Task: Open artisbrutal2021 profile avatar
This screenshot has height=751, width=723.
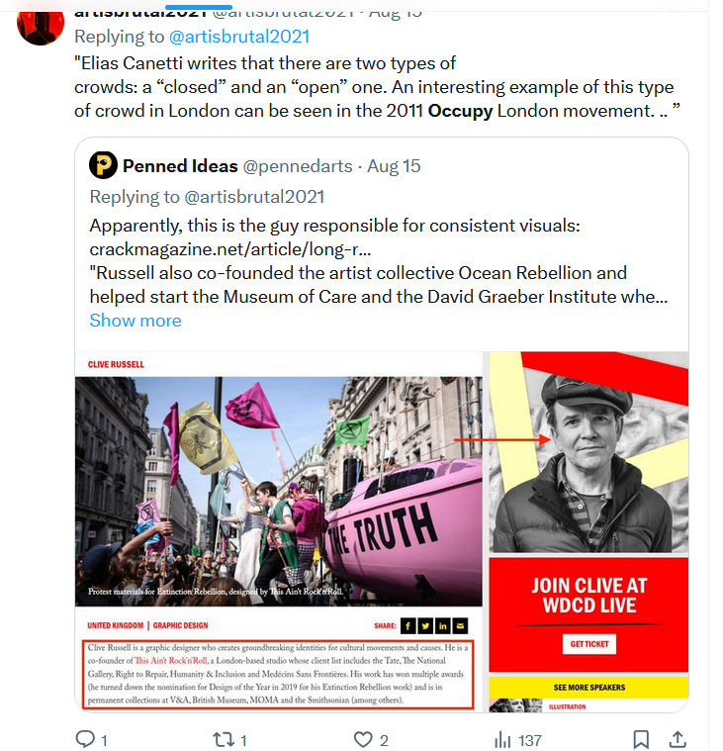Action: pyautogui.click(x=41, y=24)
